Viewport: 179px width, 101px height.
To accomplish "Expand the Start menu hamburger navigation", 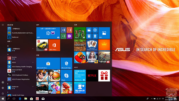I will click(x=3, y=25).
